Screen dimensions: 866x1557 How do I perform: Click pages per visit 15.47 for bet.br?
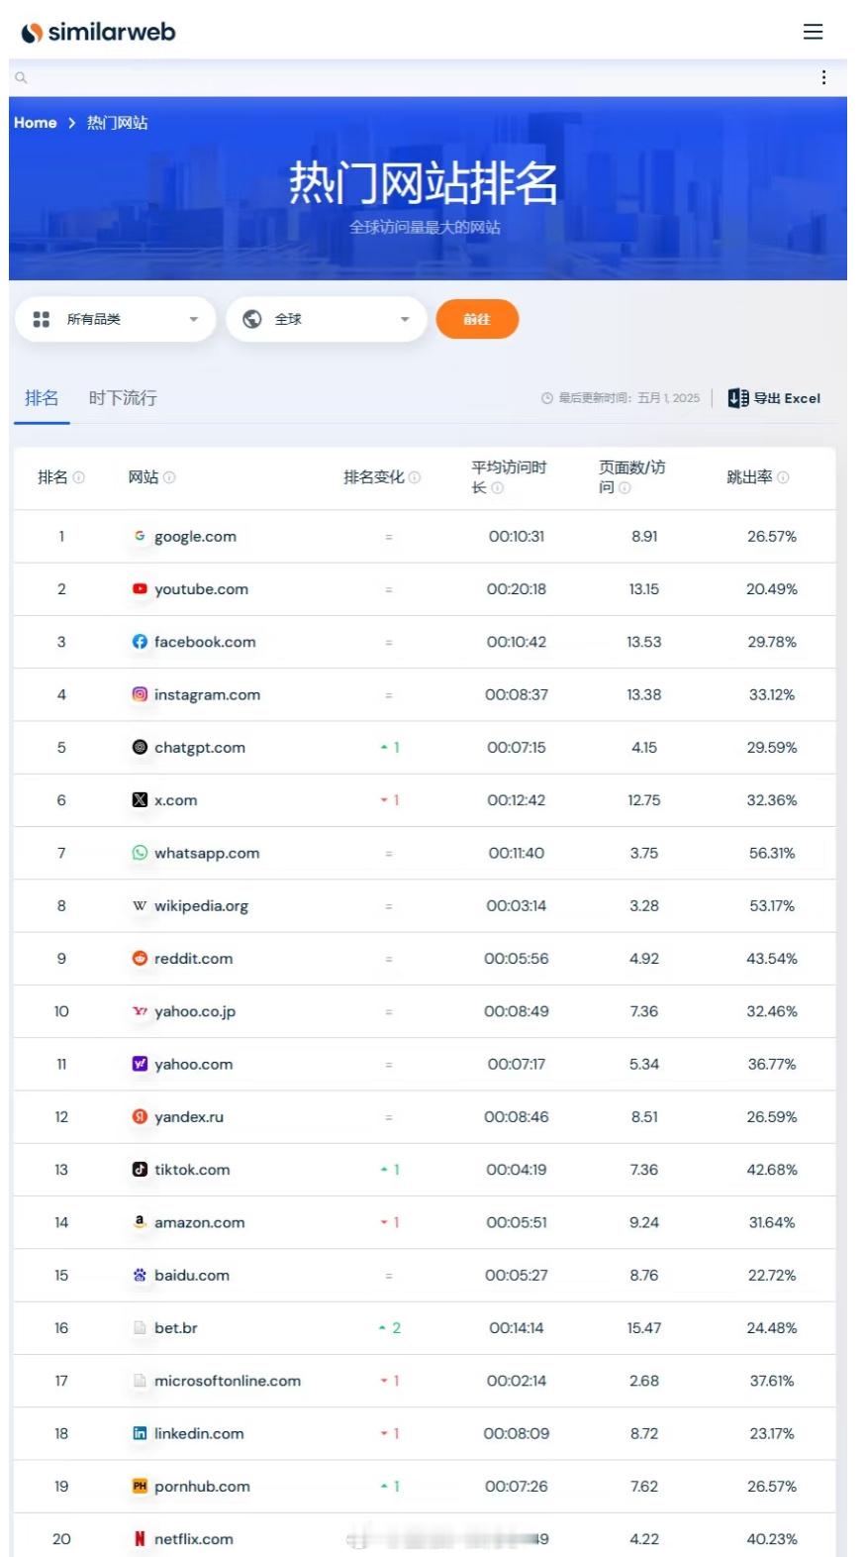click(x=643, y=1328)
